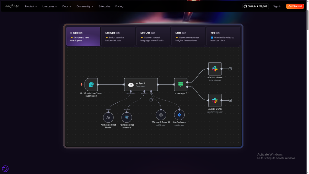Select the Sales can use case tab
309x174 pixels.
188,36
